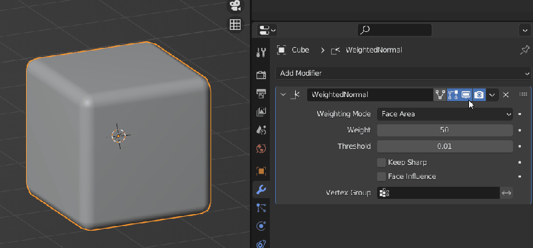Click the WeightedNormal breadcrumb modifier icon
This screenshot has width=533, height=248.
tap(336, 51)
